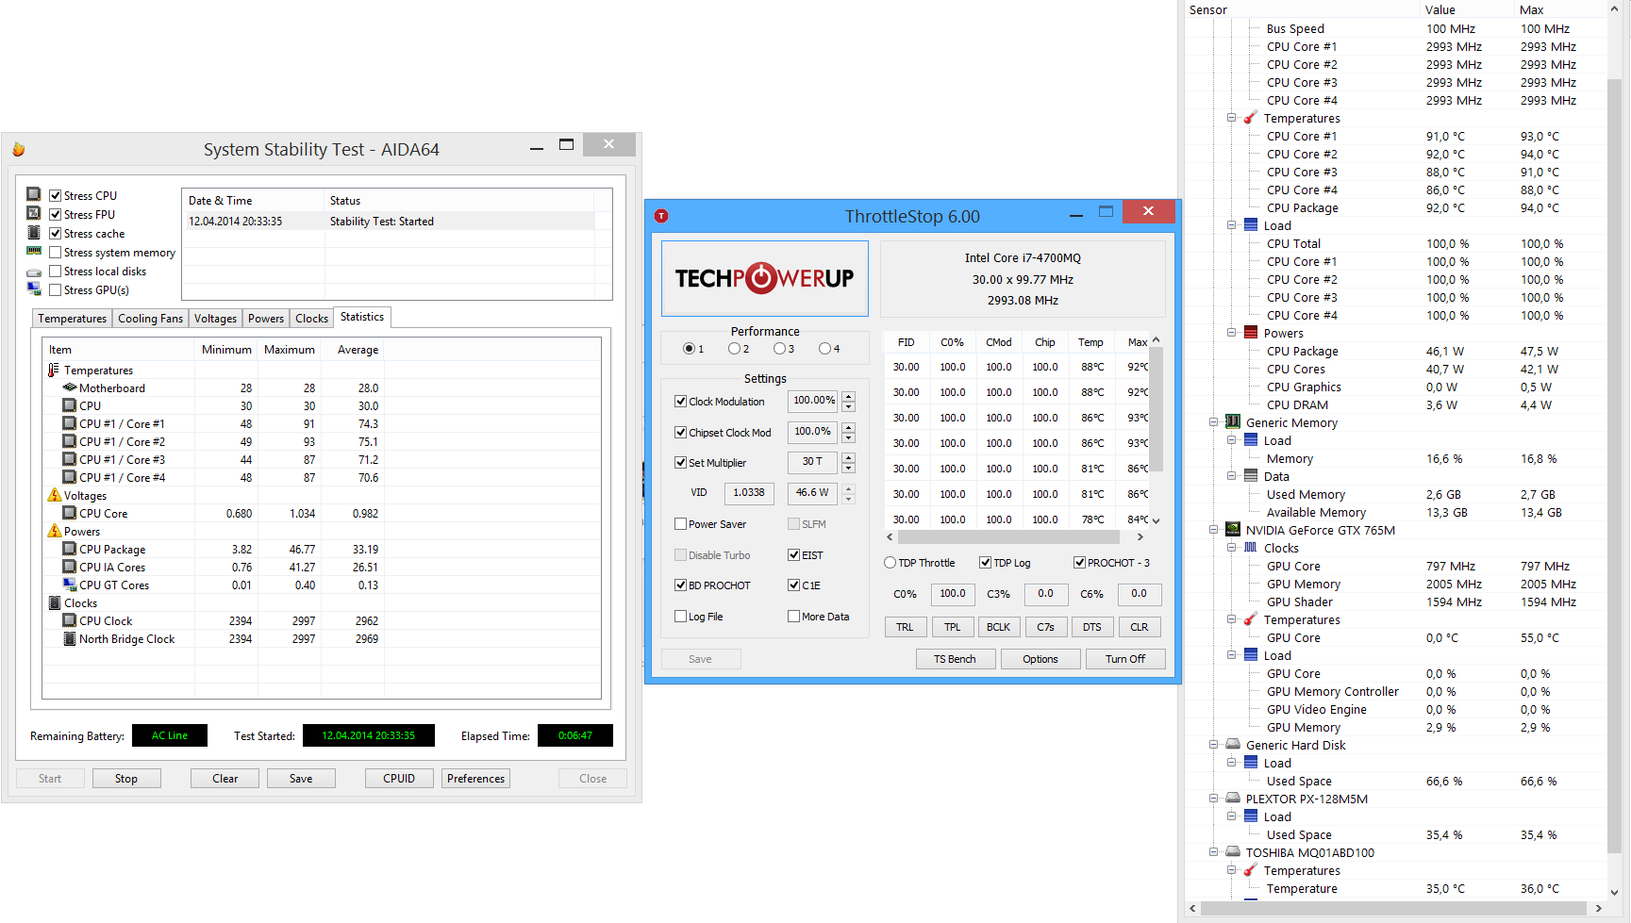Select the Statistics tab

(362, 317)
